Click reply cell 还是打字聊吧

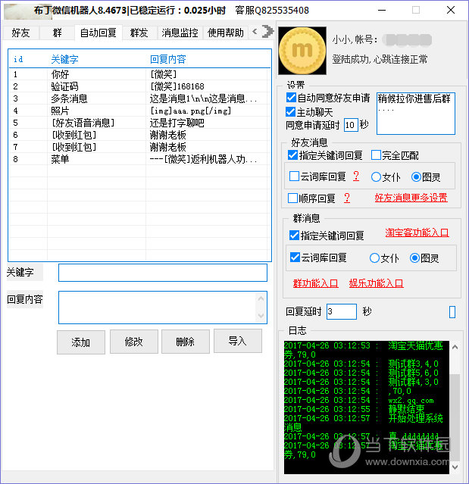(177, 123)
